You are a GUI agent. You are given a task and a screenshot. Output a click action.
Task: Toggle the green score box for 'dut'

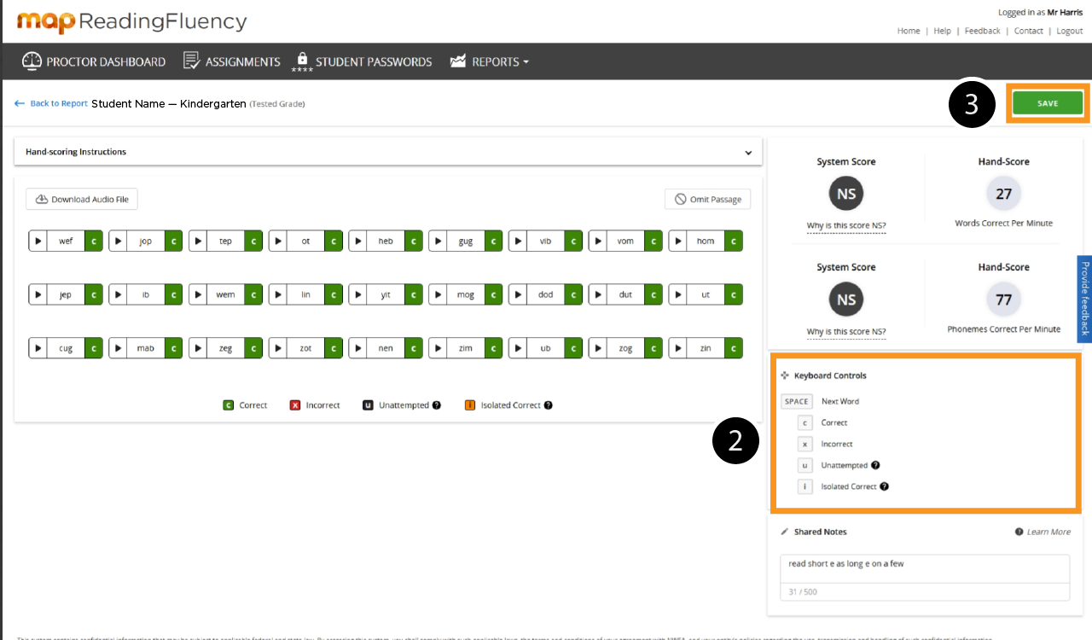[x=653, y=294]
